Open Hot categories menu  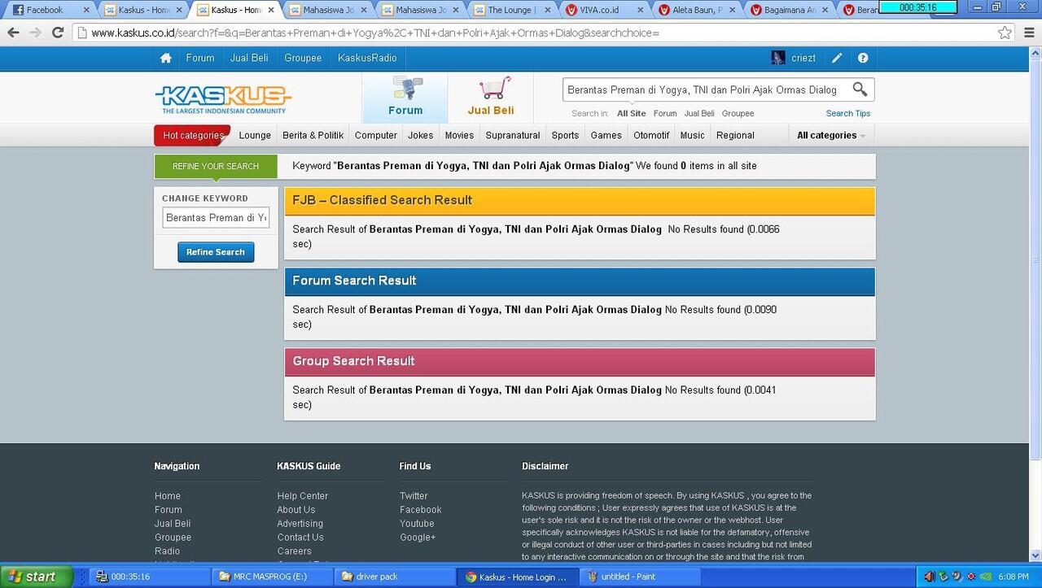click(x=193, y=136)
